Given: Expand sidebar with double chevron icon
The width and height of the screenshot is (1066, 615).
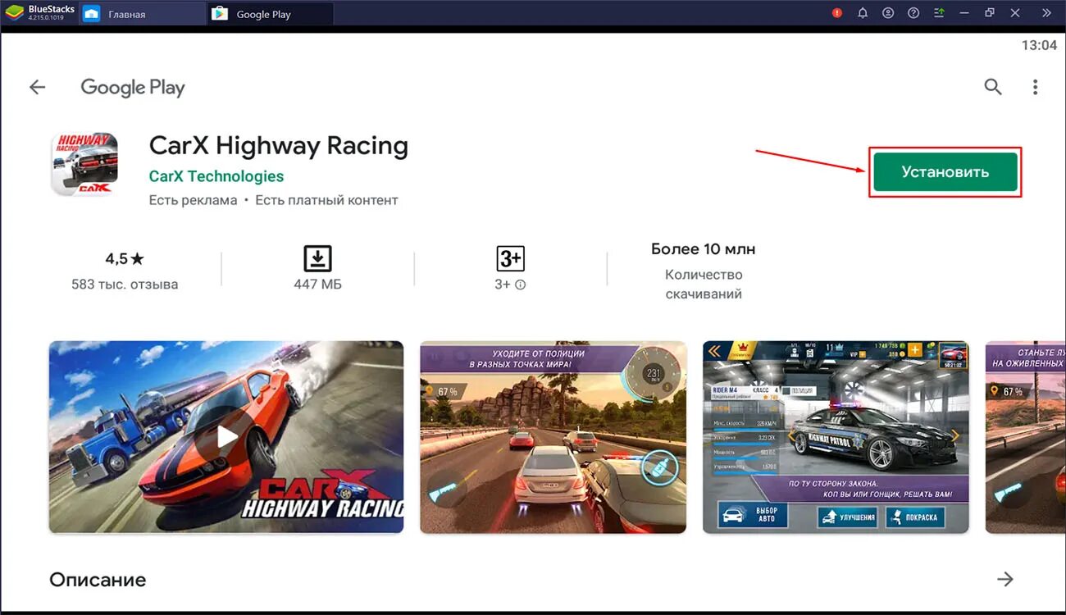Looking at the screenshot, I should 1046,13.
